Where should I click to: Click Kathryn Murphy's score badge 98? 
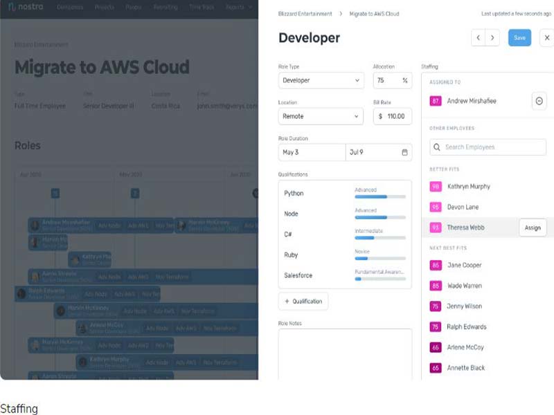coord(436,187)
